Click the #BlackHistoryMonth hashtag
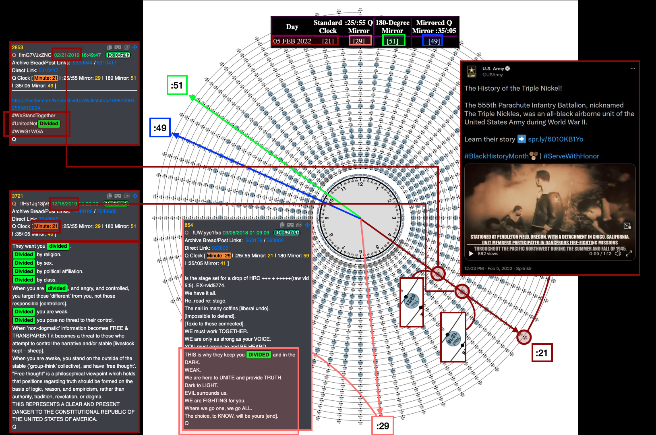The width and height of the screenshot is (656, 435). [x=496, y=156]
